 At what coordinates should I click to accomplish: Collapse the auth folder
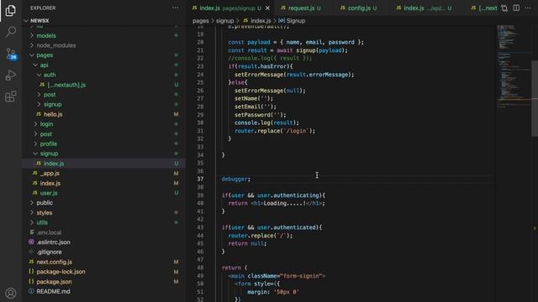pos(50,75)
